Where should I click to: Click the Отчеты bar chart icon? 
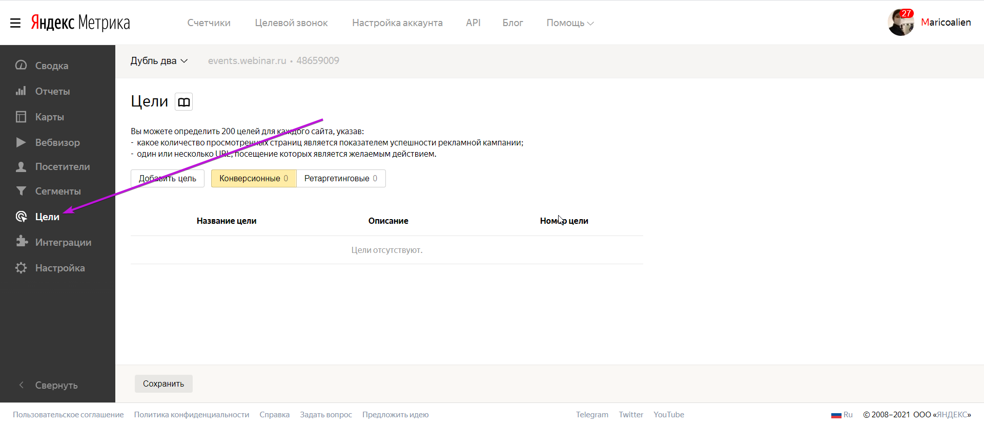21,91
